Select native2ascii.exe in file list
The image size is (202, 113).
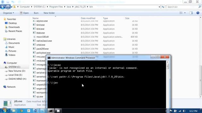click(x=44, y=41)
